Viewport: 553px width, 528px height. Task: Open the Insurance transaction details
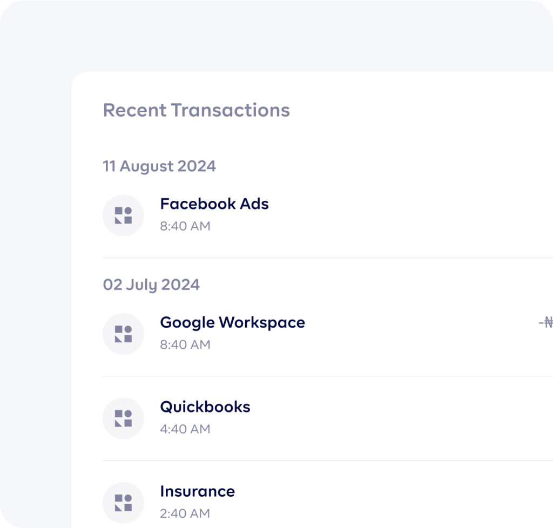(197, 491)
